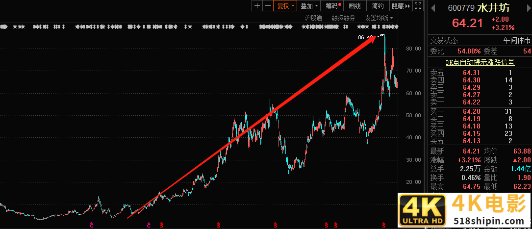
Task: Click the minus zoom-out chart button
Action: click(x=268, y=6)
